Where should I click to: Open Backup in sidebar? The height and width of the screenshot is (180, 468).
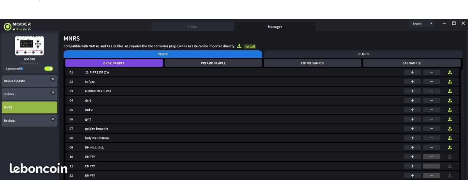[29, 120]
